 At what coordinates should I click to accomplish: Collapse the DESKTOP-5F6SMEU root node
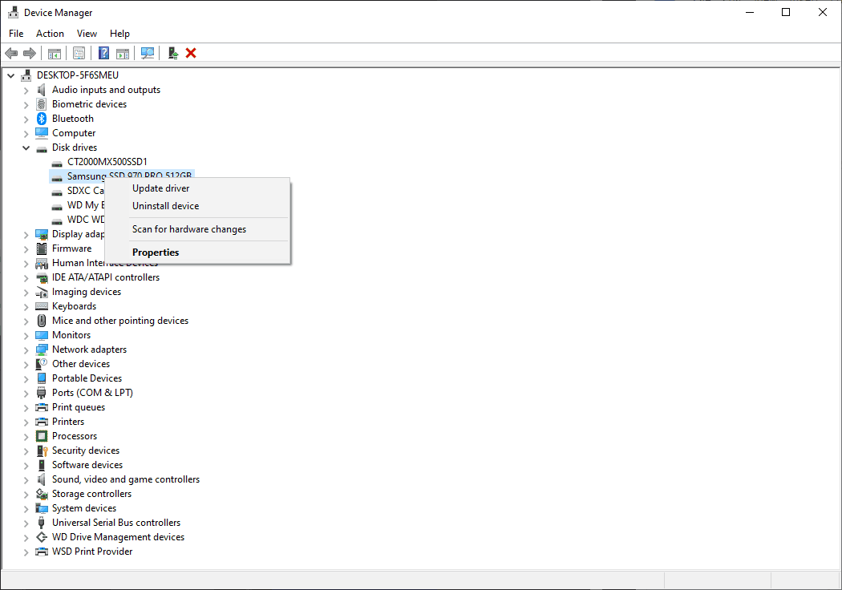coord(10,75)
